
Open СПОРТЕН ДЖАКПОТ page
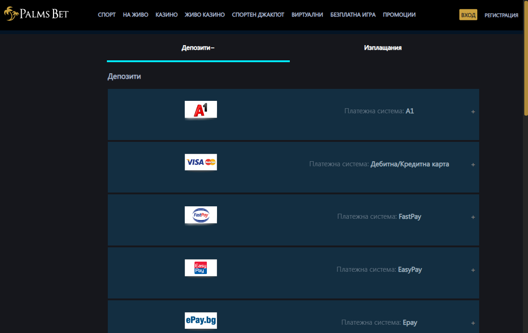click(x=258, y=15)
